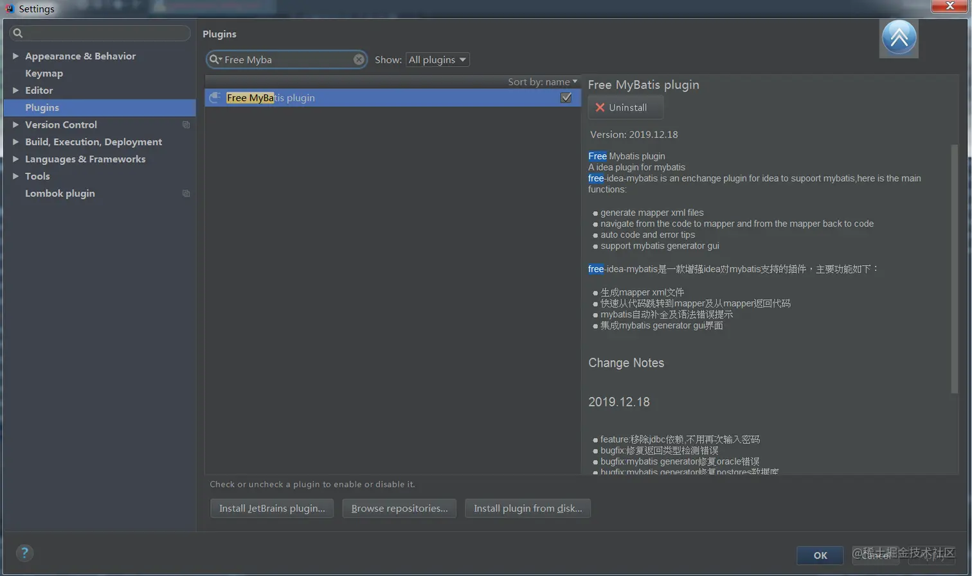972x576 pixels.
Task: Open Appearance & Behavior settings
Action: 80,56
